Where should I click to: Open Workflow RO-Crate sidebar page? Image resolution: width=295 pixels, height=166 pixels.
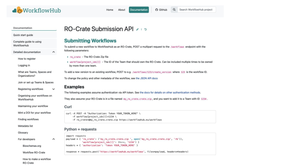[x=34, y=152]
